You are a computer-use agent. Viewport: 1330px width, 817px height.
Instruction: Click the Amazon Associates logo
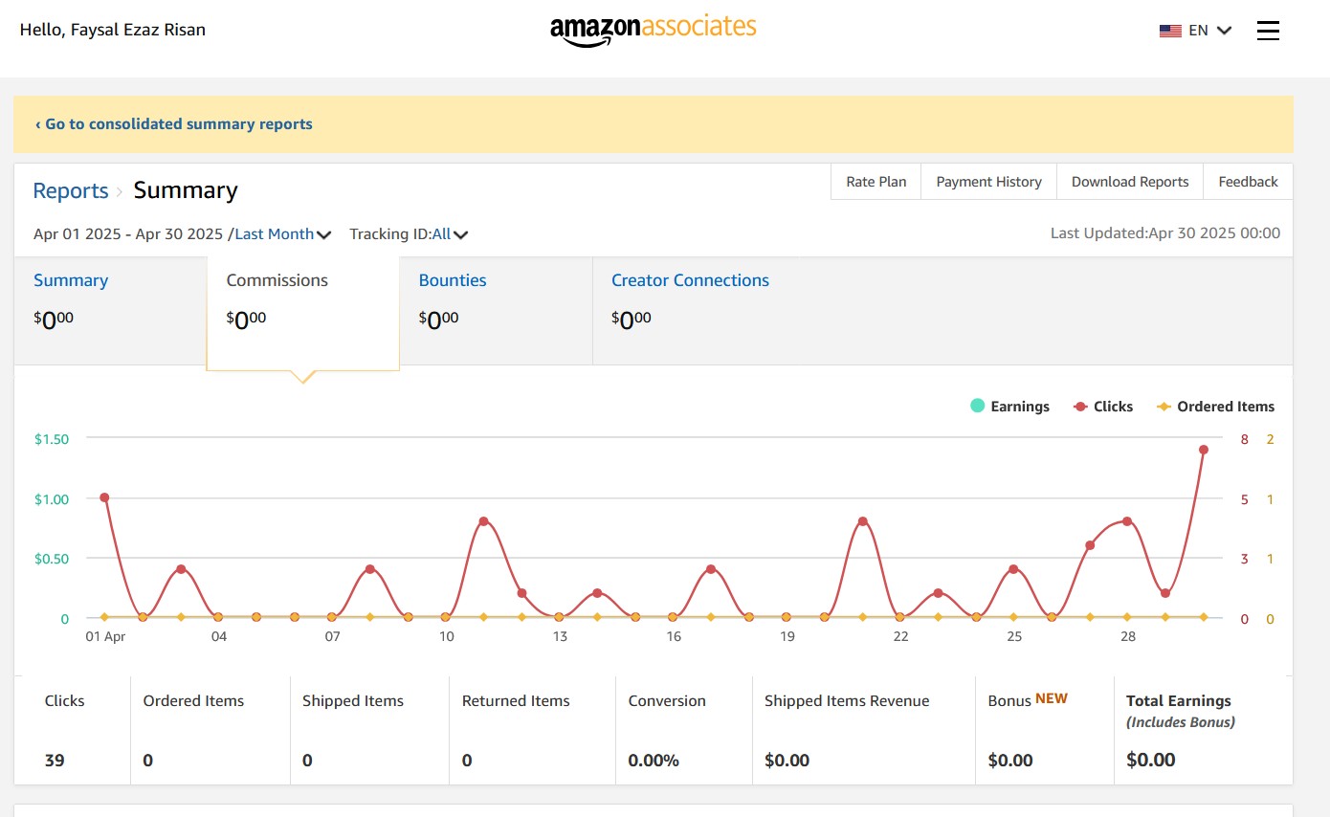[654, 30]
